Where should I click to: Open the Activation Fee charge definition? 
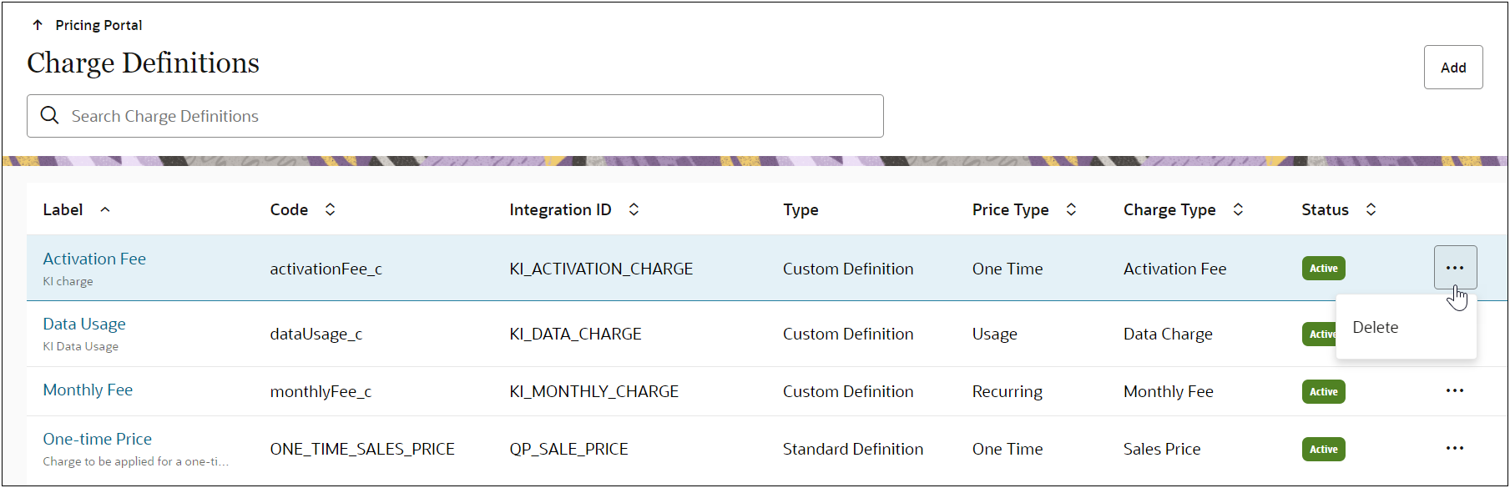coord(94,259)
